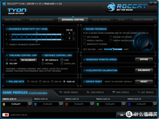This screenshot has width=159, height=119.
Task: Click the OK button
Action: [122, 115]
